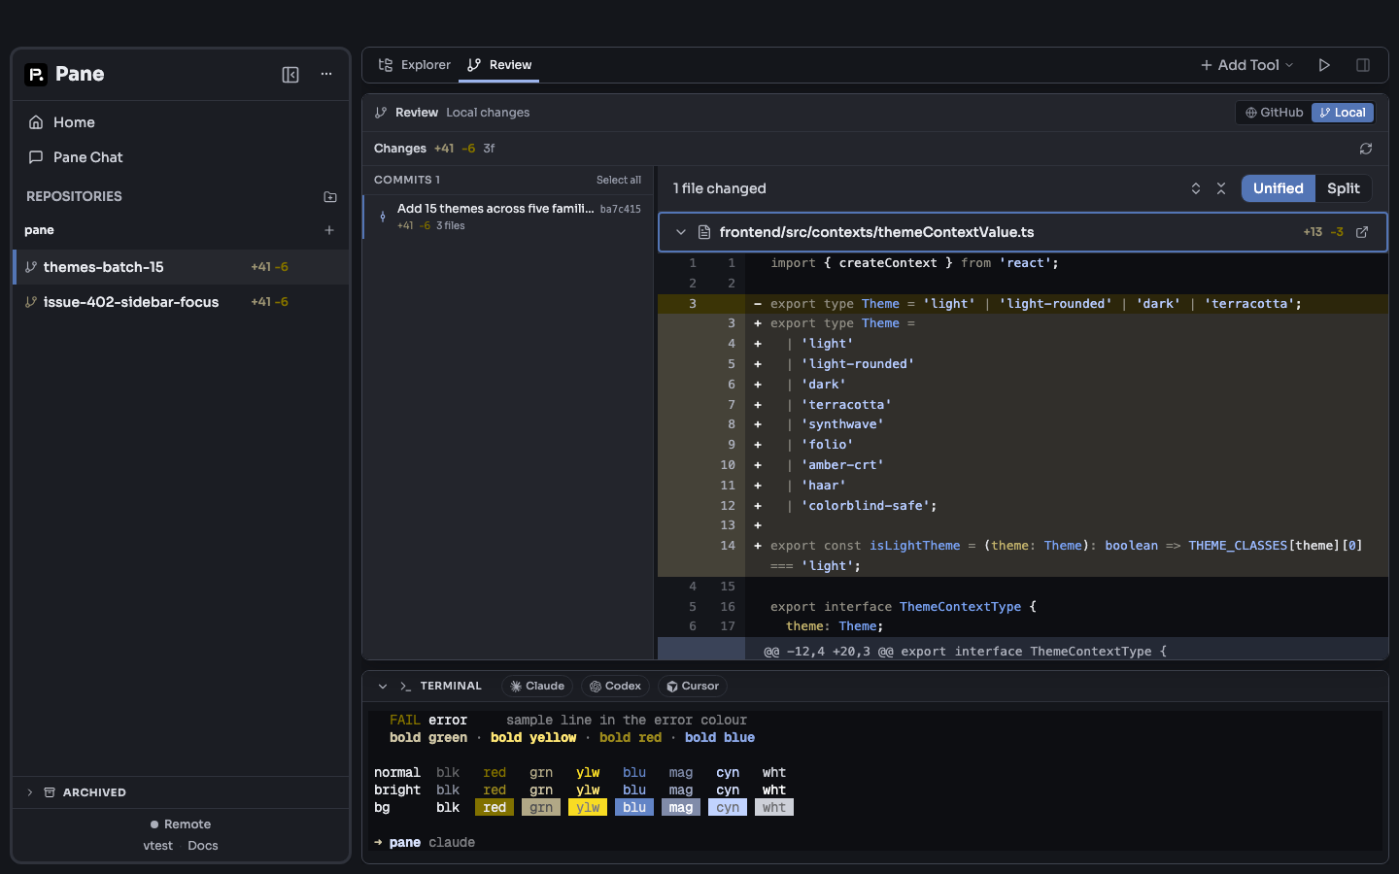1399x874 pixels.
Task: Expand all diff sections icon
Action: click(x=1196, y=188)
